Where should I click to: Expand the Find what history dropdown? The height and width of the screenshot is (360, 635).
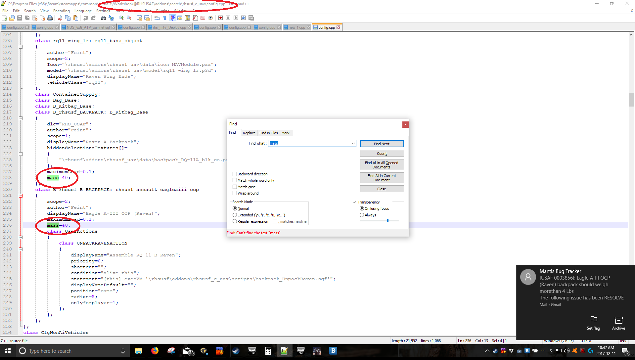click(353, 144)
